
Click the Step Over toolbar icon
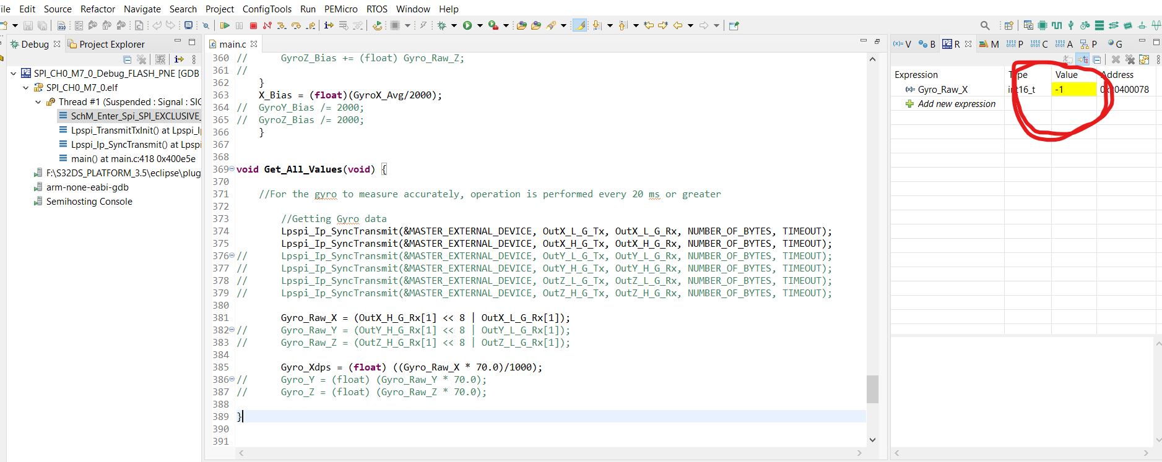point(296,25)
